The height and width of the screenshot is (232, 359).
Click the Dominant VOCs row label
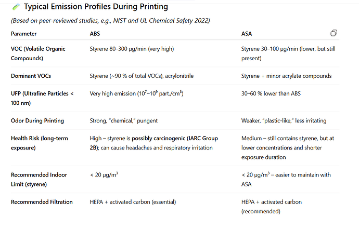pyautogui.click(x=31, y=76)
